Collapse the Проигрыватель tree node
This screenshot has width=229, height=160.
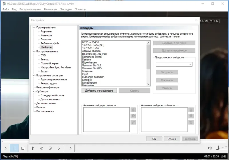[33, 27]
